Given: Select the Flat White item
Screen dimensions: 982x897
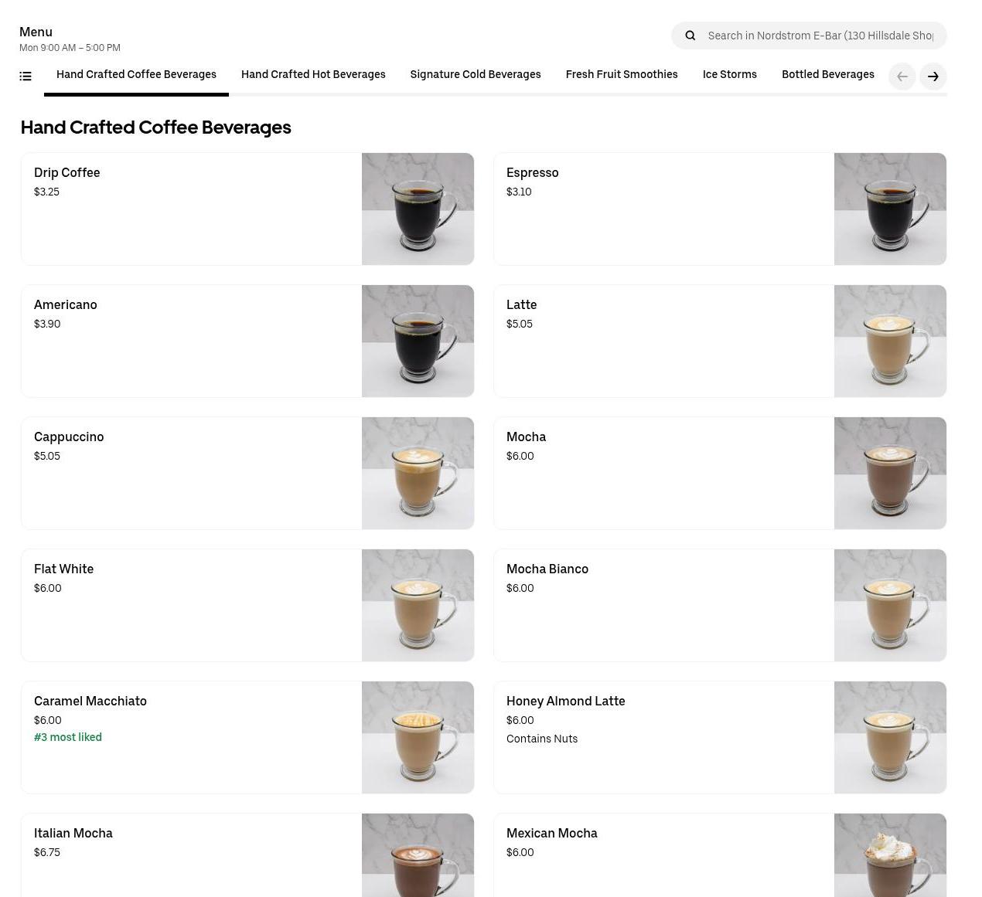Looking at the screenshot, I should coord(63,569).
